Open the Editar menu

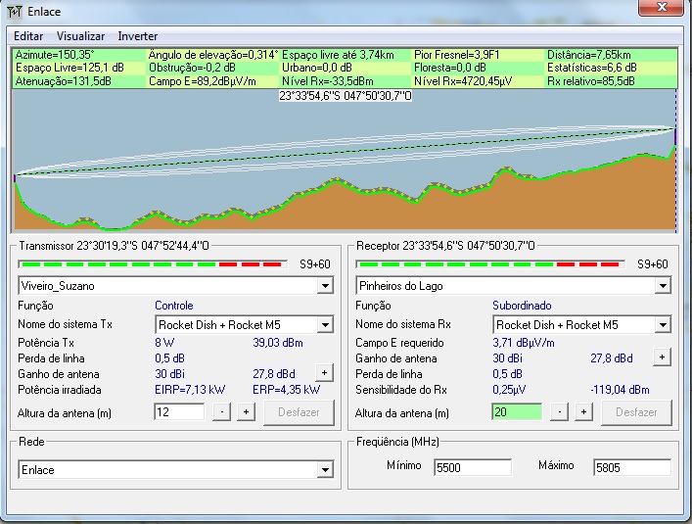coord(28,36)
